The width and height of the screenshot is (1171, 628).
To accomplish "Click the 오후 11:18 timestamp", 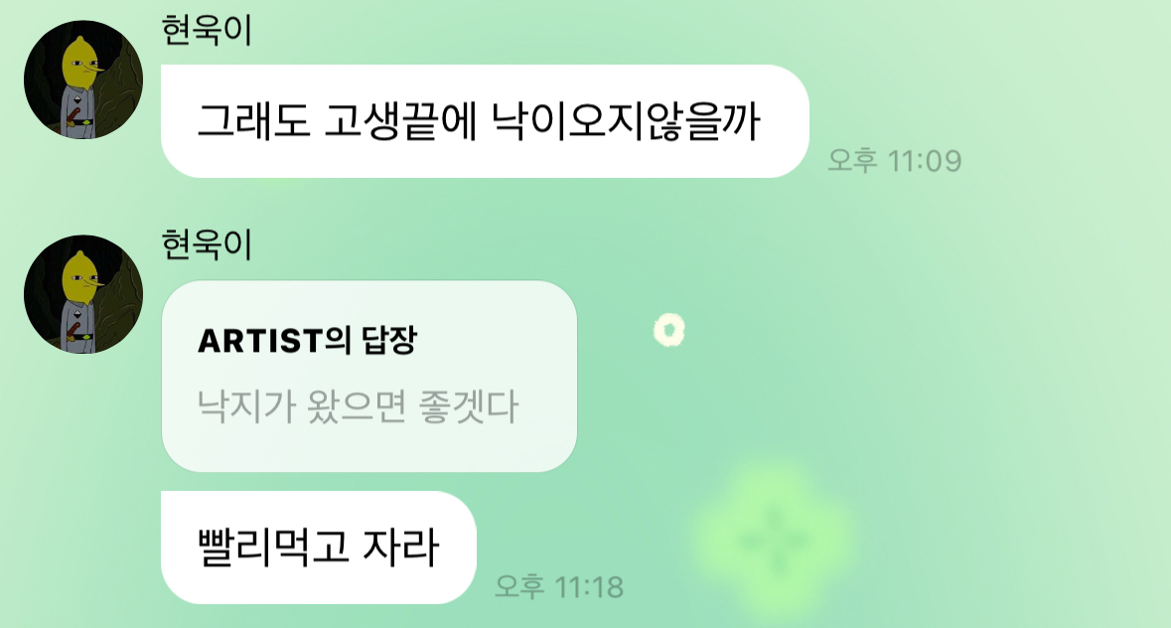I will [x=559, y=587].
